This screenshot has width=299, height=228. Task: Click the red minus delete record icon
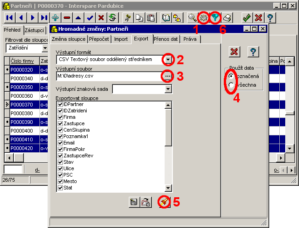[67, 17]
